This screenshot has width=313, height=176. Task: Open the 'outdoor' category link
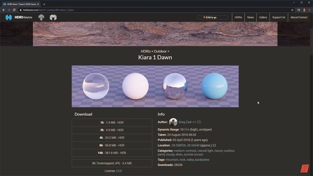click(x=229, y=151)
